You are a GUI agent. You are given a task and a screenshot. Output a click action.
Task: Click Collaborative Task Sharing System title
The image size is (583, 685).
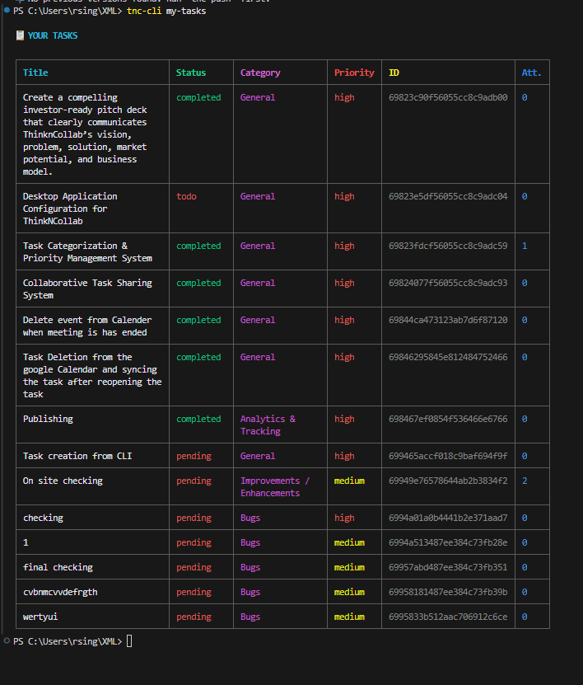[87, 289]
